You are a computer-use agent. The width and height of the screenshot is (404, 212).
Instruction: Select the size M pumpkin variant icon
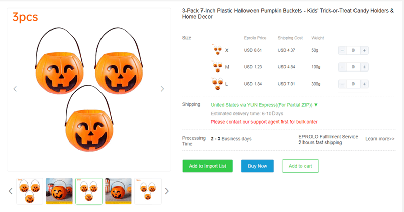click(x=217, y=66)
